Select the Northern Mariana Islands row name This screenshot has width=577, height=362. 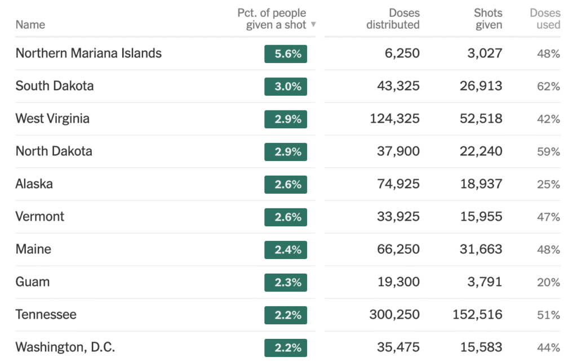tap(88, 53)
